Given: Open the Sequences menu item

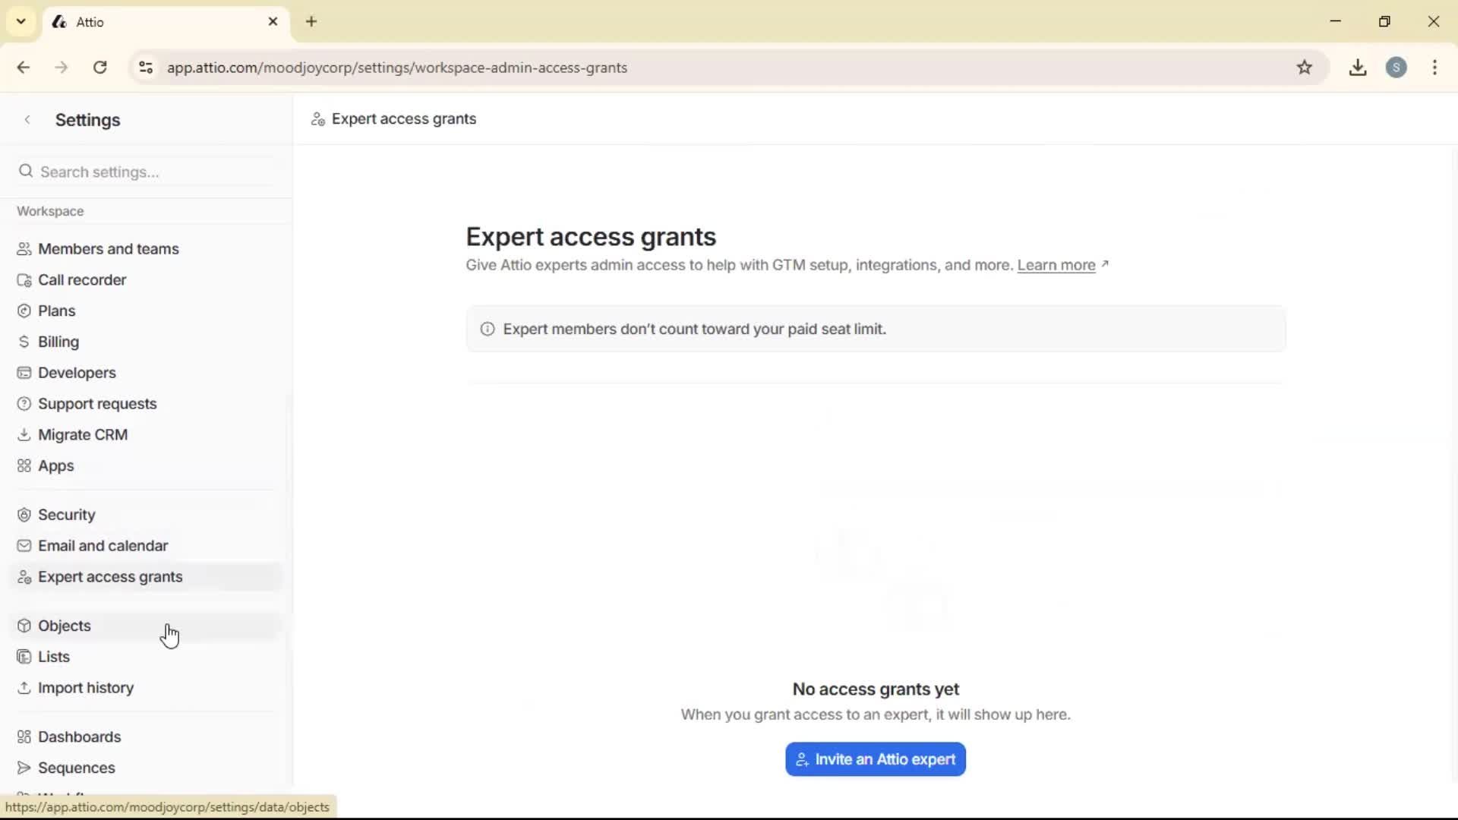Looking at the screenshot, I should [x=77, y=767].
